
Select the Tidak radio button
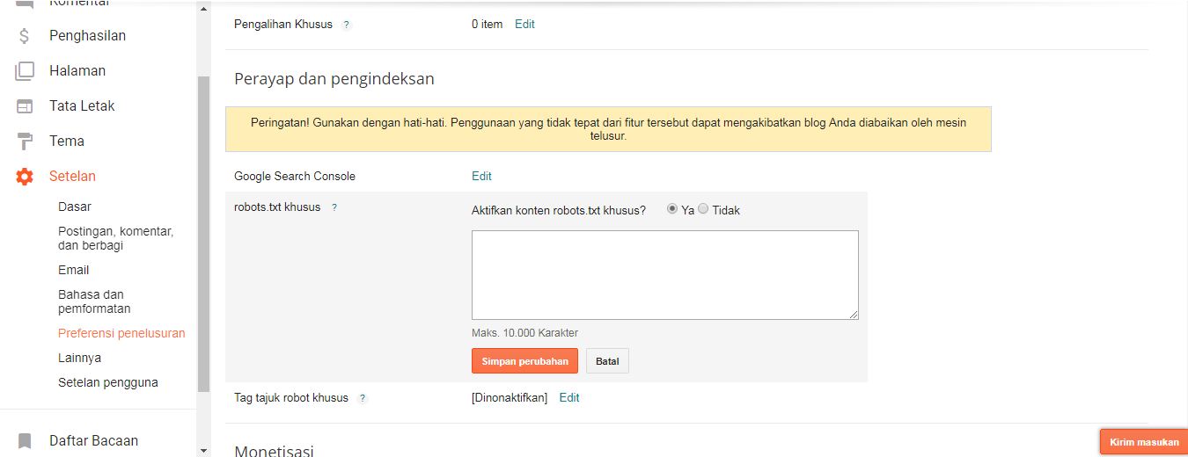click(x=703, y=209)
